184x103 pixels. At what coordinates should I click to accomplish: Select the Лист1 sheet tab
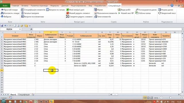click(13, 95)
